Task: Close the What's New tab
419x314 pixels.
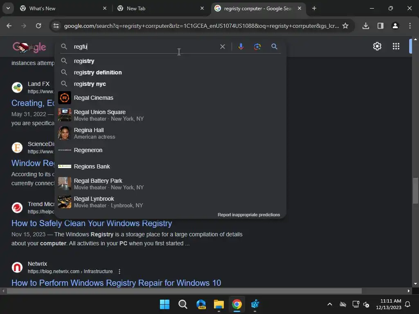Action: pos(105,8)
